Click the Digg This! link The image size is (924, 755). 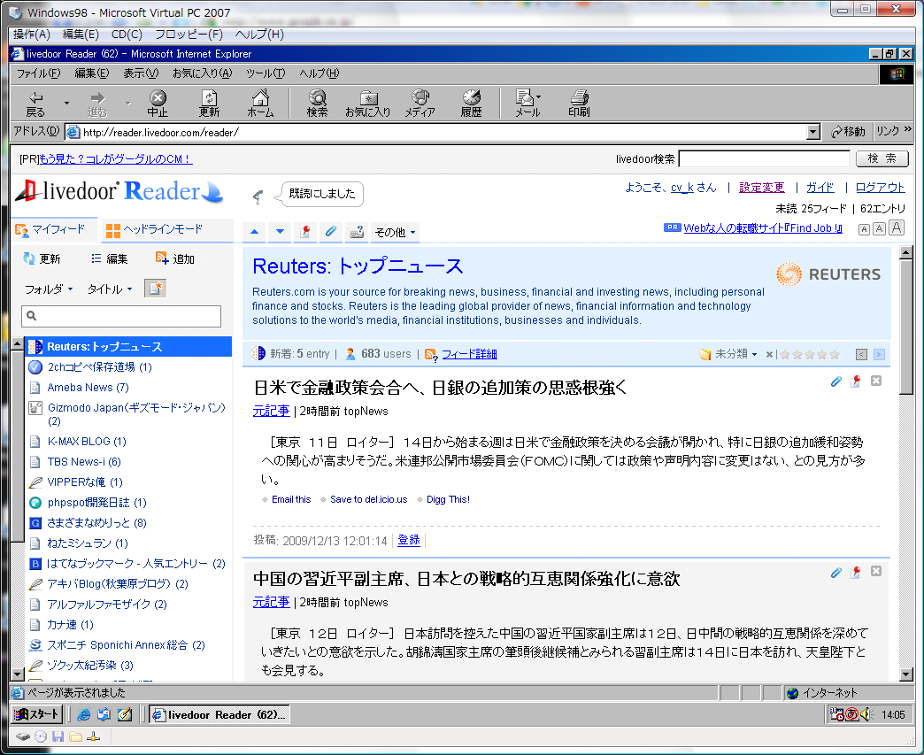(x=448, y=500)
